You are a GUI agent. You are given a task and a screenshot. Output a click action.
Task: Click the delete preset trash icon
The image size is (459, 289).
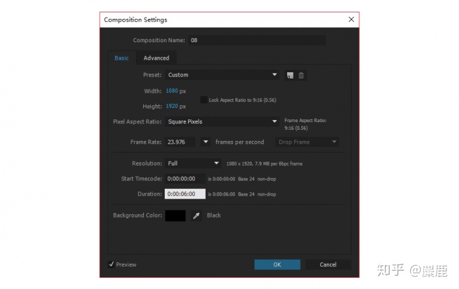pyautogui.click(x=301, y=75)
